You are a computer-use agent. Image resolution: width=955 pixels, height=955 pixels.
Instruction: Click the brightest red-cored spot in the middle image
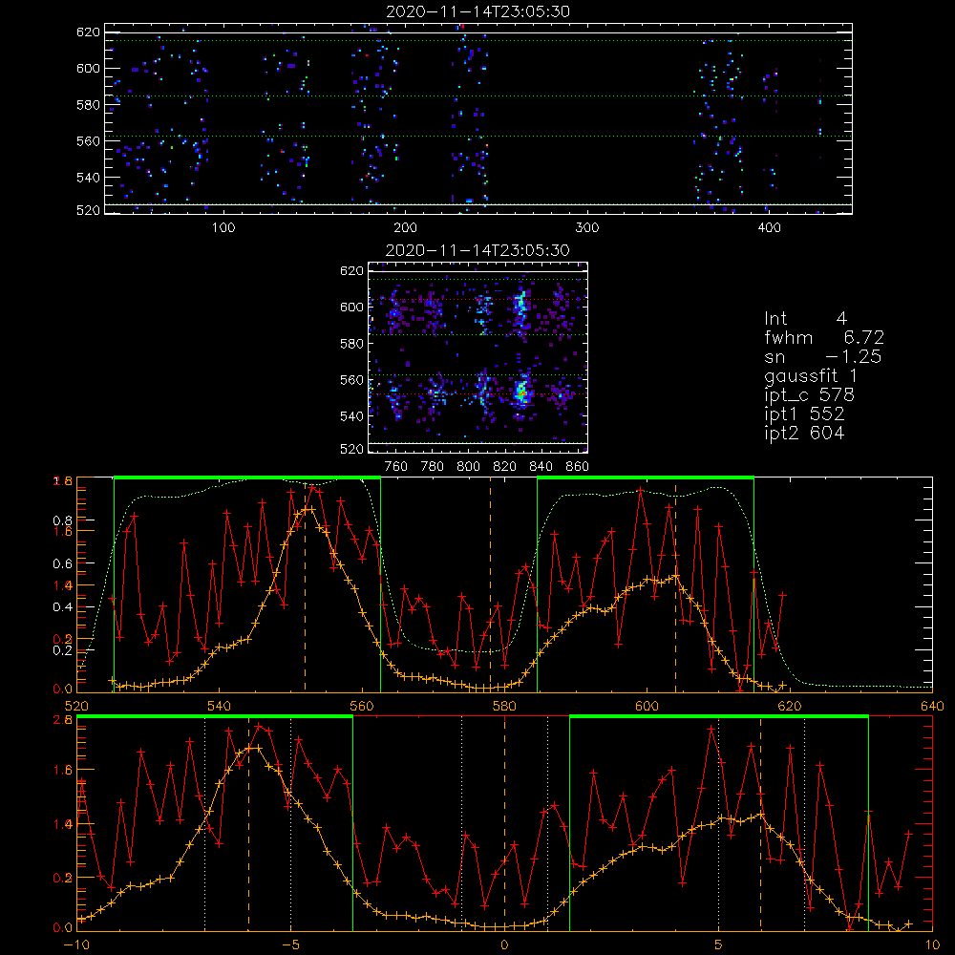tap(520, 393)
